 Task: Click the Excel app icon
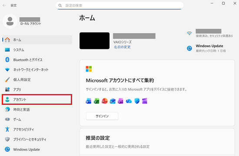pos(96,101)
